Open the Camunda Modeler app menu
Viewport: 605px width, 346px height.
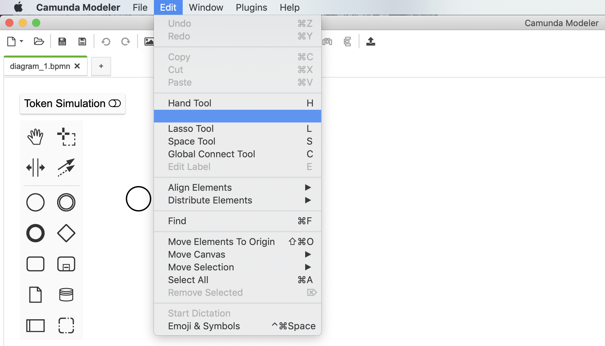[x=78, y=7]
